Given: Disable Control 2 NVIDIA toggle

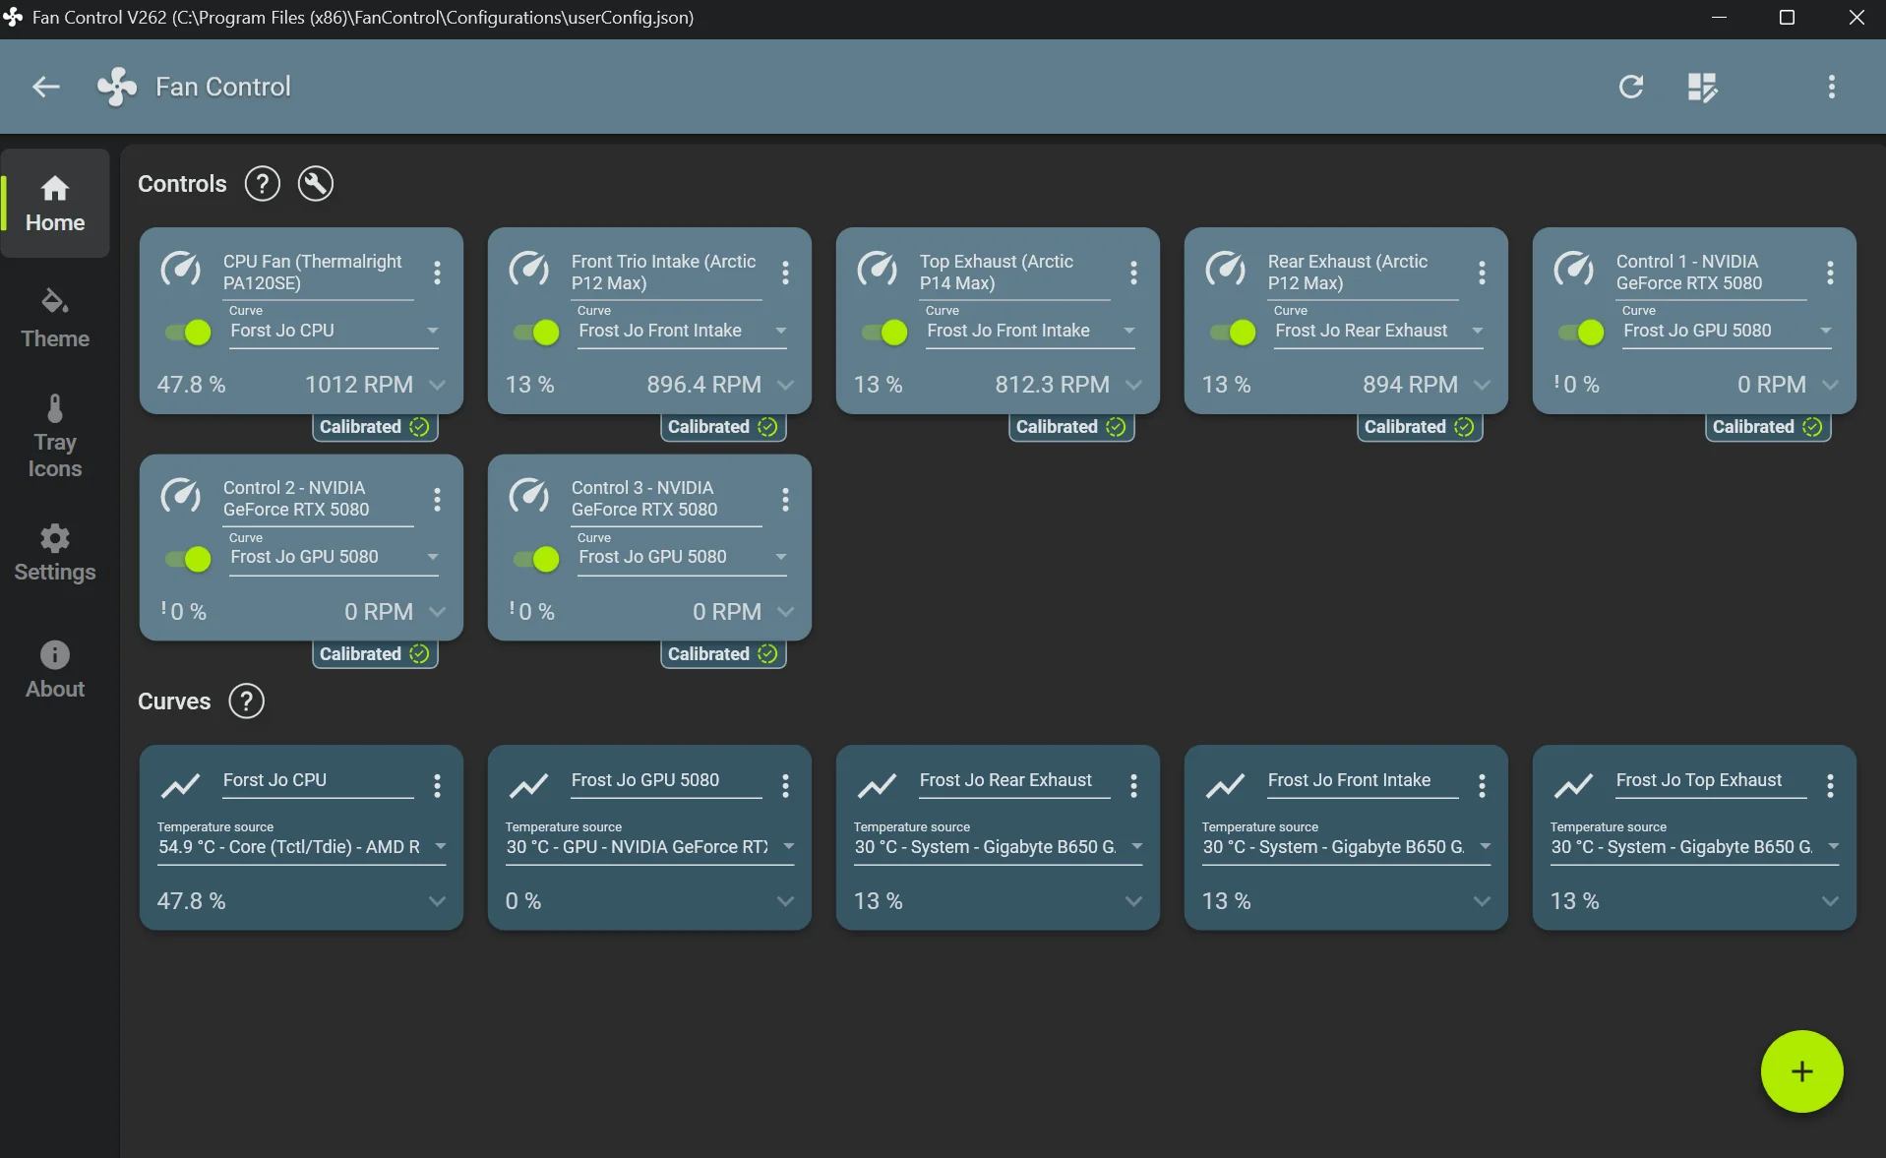Looking at the screenshot, I should coord(189,559).
